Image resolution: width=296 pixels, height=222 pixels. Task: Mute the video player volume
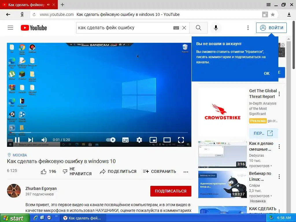[x=44, y=140]
